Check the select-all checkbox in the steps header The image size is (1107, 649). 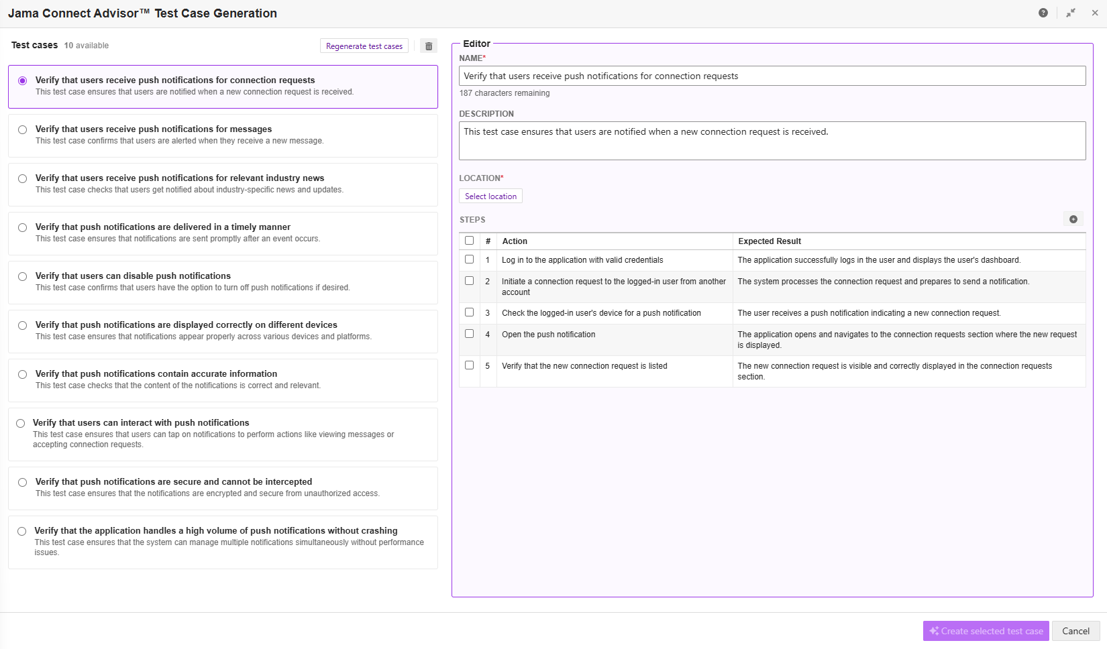click(x=469, y=240)
